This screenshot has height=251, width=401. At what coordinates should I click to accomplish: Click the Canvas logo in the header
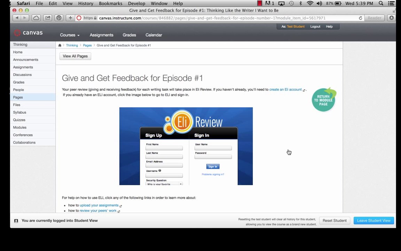click(x=28, y=33)
